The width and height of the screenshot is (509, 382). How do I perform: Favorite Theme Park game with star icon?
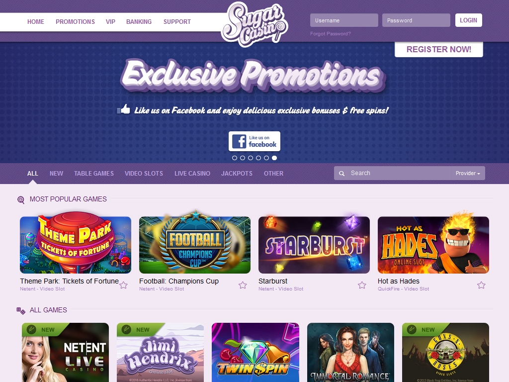tap(123, 285)
